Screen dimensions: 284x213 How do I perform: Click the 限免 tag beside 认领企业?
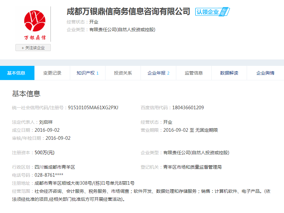(225, 12)
